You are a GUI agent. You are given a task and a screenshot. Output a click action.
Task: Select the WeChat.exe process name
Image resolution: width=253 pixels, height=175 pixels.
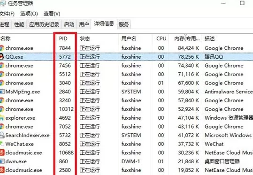click(x=20, y=144)
